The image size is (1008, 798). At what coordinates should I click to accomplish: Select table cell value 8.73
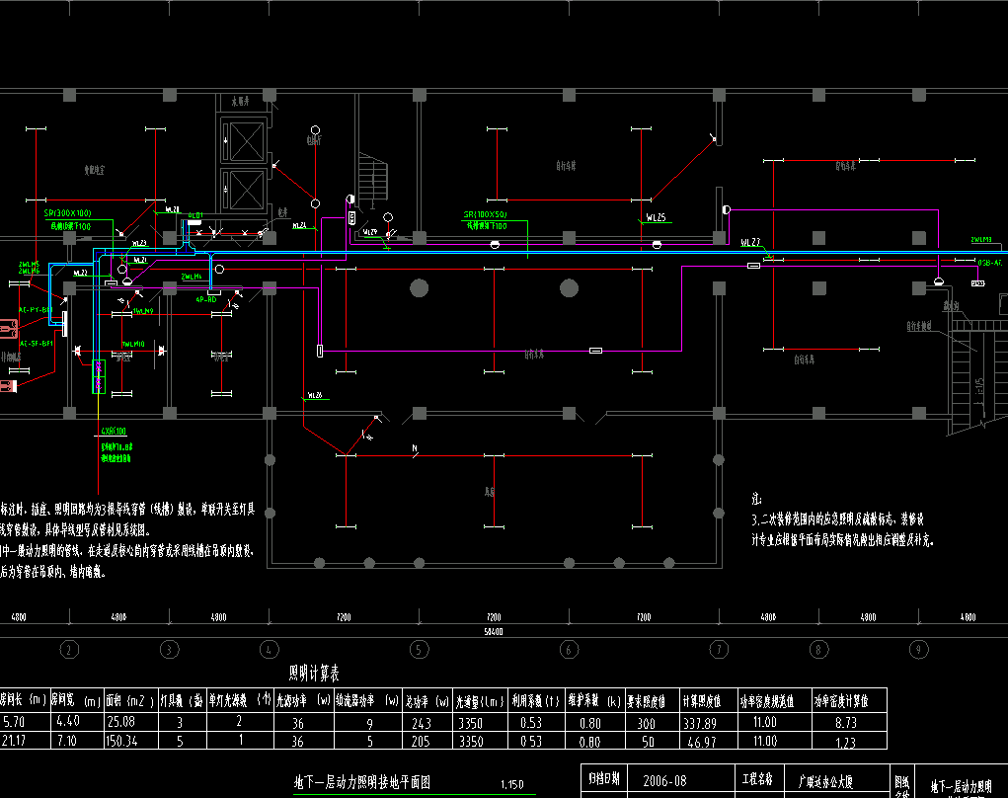point(846,723)
